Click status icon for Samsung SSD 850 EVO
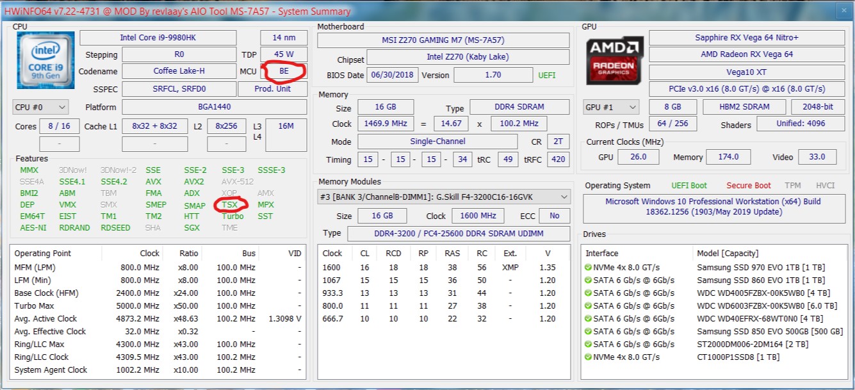This screenshot has height=390, width=855. (x=588, y=331)
